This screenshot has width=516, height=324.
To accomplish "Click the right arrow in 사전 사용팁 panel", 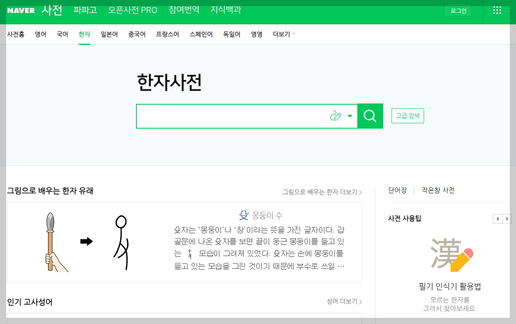I will coord(506,218).
